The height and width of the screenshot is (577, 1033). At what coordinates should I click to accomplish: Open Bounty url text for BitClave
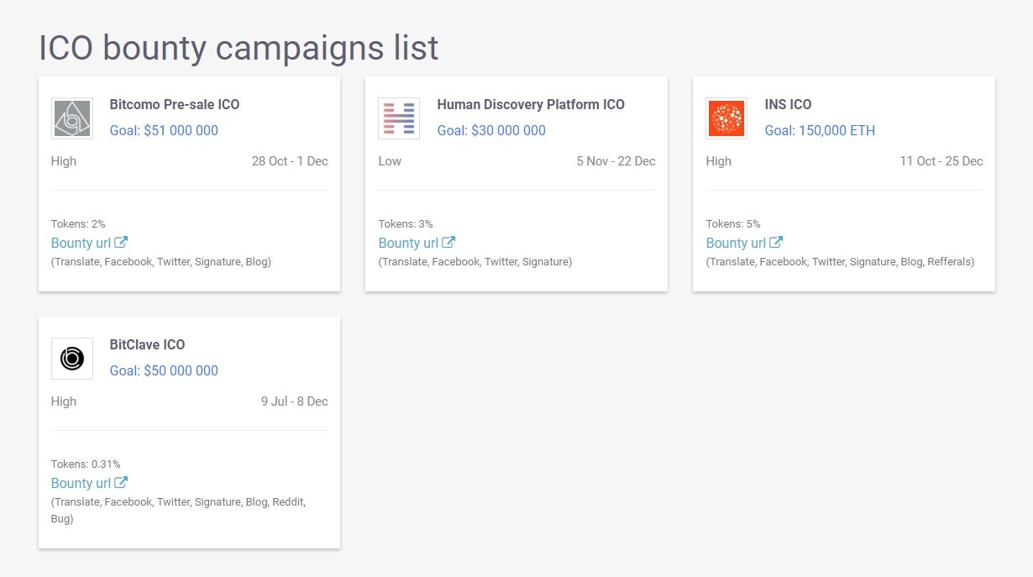tap(81, 484)
